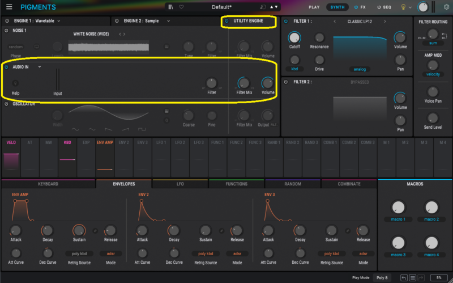453x283 pixels.
Task: Open the sound design tips lightbulb
Action: 403,7
